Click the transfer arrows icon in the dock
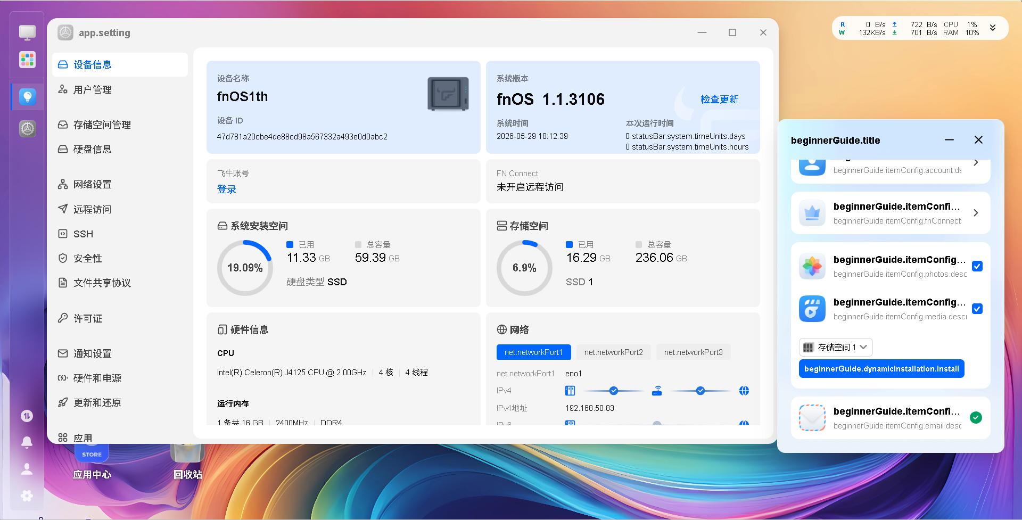The image size is (1022, 520). [x=27, y=416]
